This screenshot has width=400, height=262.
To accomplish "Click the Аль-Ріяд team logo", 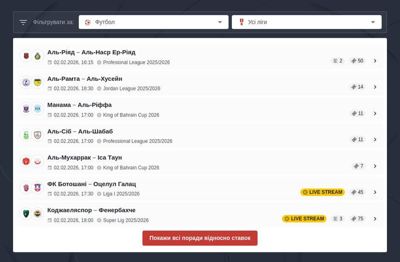I will [x=26, y=57].
